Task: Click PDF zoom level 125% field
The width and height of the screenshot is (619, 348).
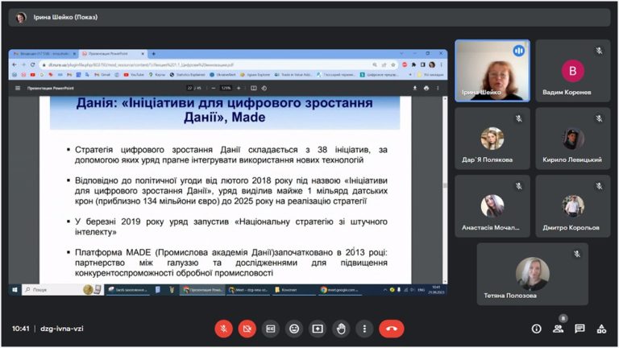Action: tap(226, 88)
